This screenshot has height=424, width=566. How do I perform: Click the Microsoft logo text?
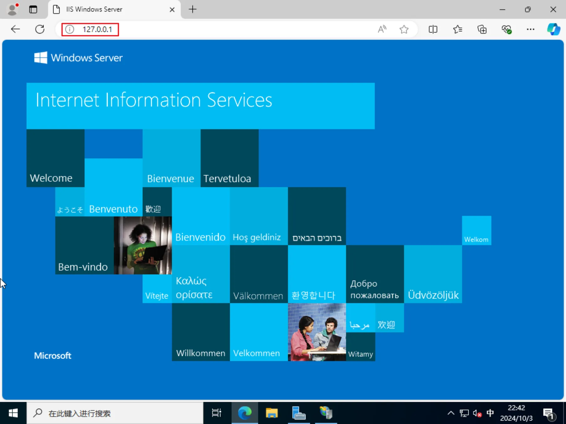53,356
